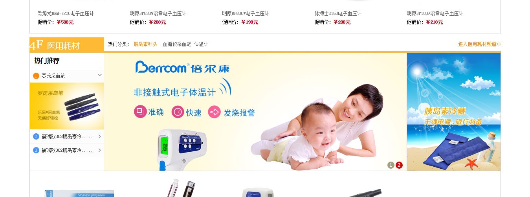Open the 胰岛素冷藏 beach banner
530x197 pixels.
(x=454, y=112)
